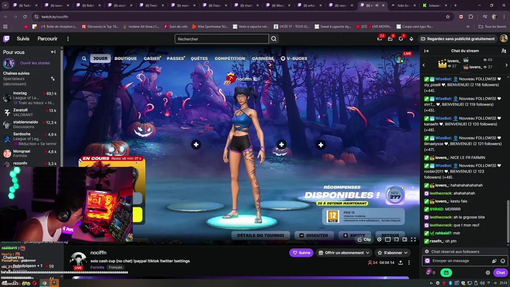
Task: Open the chat community users icon
Action: point(504,51)
